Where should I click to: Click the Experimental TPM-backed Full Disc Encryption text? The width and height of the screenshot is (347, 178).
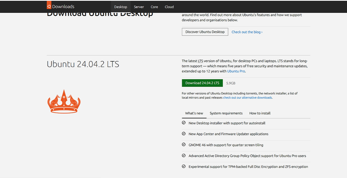pyautogui.click(x=248, y=167)
